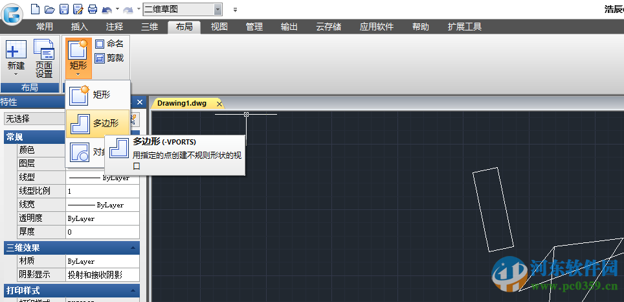This screenshot has width=624, height=302.
Task: Switch to the 云存储 ribbon tab
Action: (328, 27)
